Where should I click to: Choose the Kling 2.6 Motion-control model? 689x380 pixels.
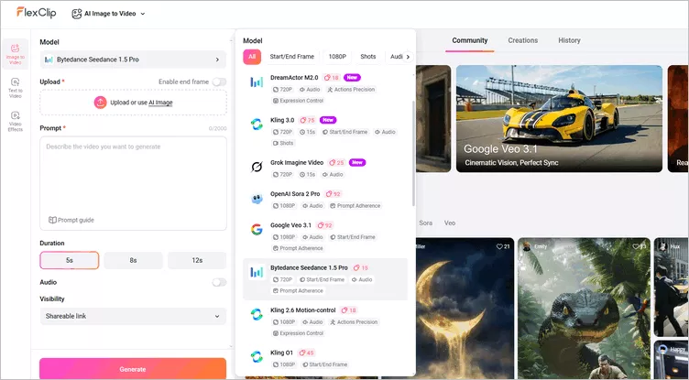tap(325, 321)
